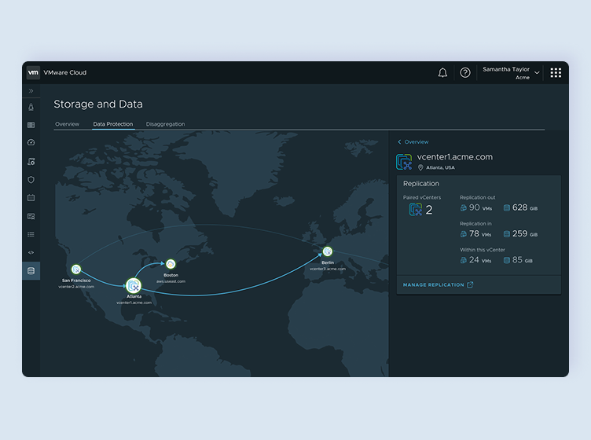
Task: Select the Berlin vCenter map node
Action: [327, 252]
